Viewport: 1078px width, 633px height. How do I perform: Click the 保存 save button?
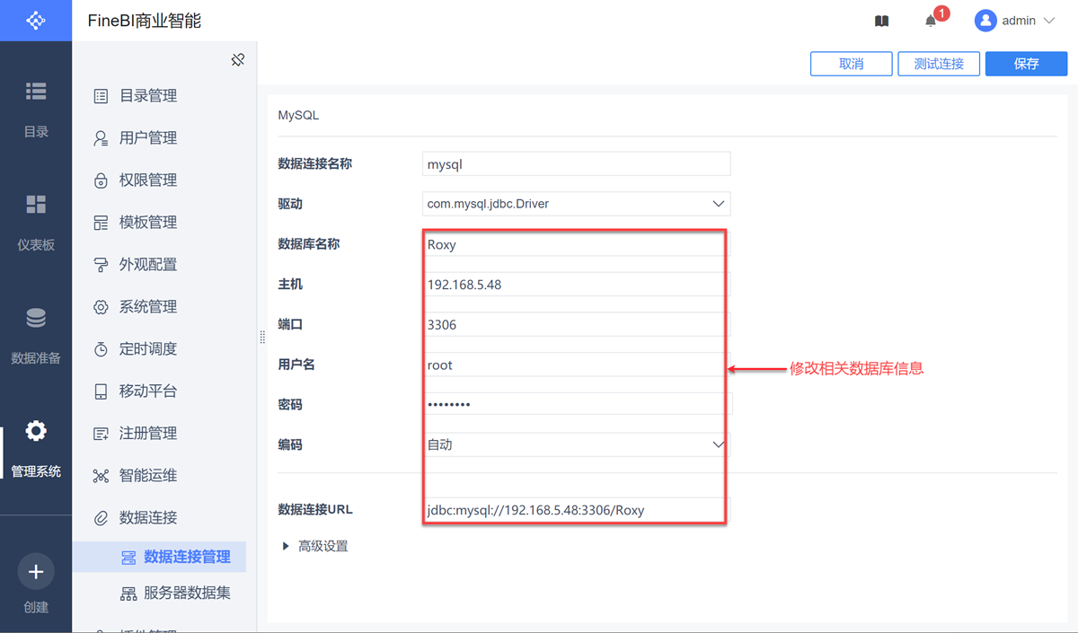click(x=1027, y=64)
